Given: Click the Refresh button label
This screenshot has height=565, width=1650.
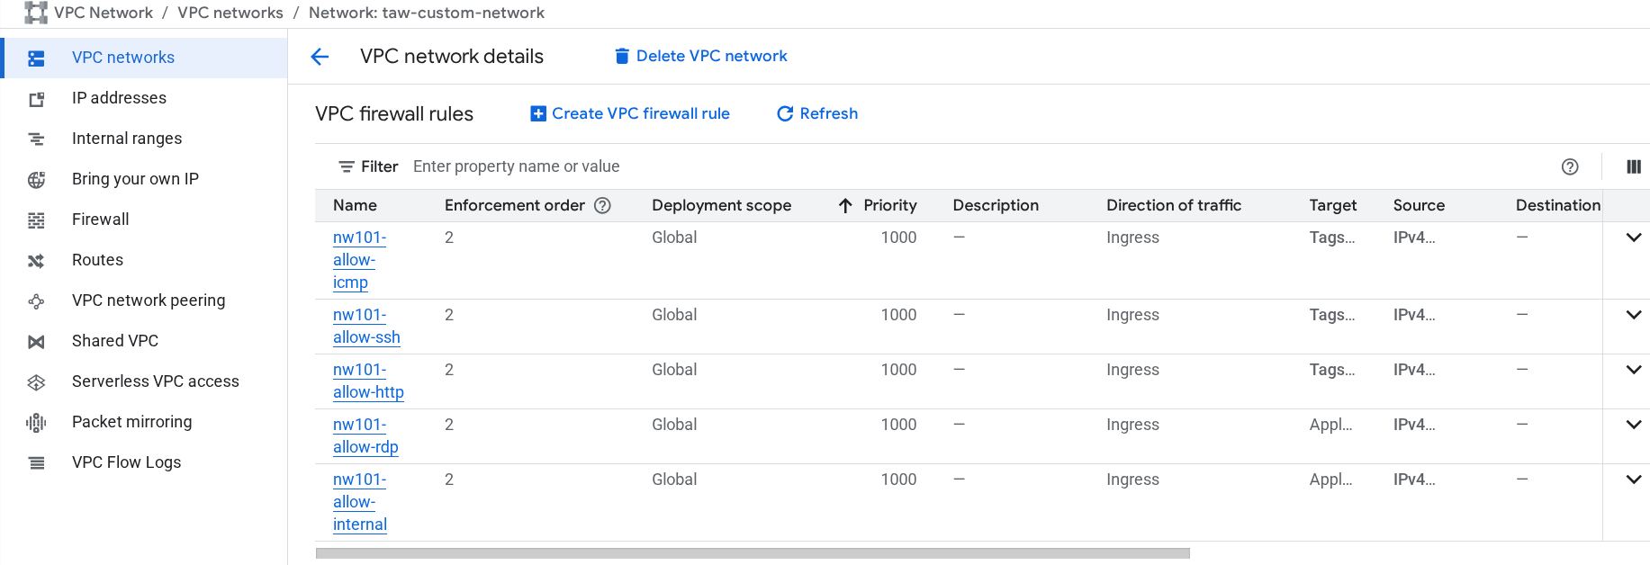Looking at the screenshot, I should (x=829, y=113).
